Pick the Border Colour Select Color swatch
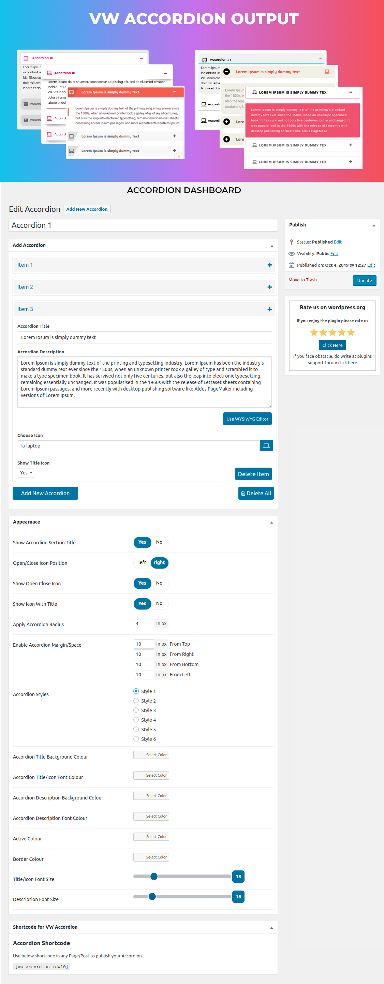This screenshot has width=384, height=984. pos(151,857)
